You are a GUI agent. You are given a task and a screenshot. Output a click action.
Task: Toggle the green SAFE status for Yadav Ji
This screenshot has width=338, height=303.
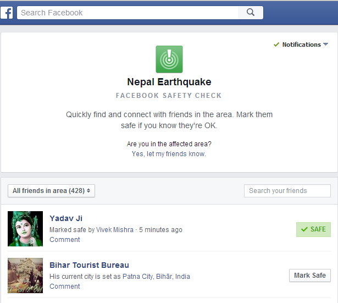coord(313,229)
